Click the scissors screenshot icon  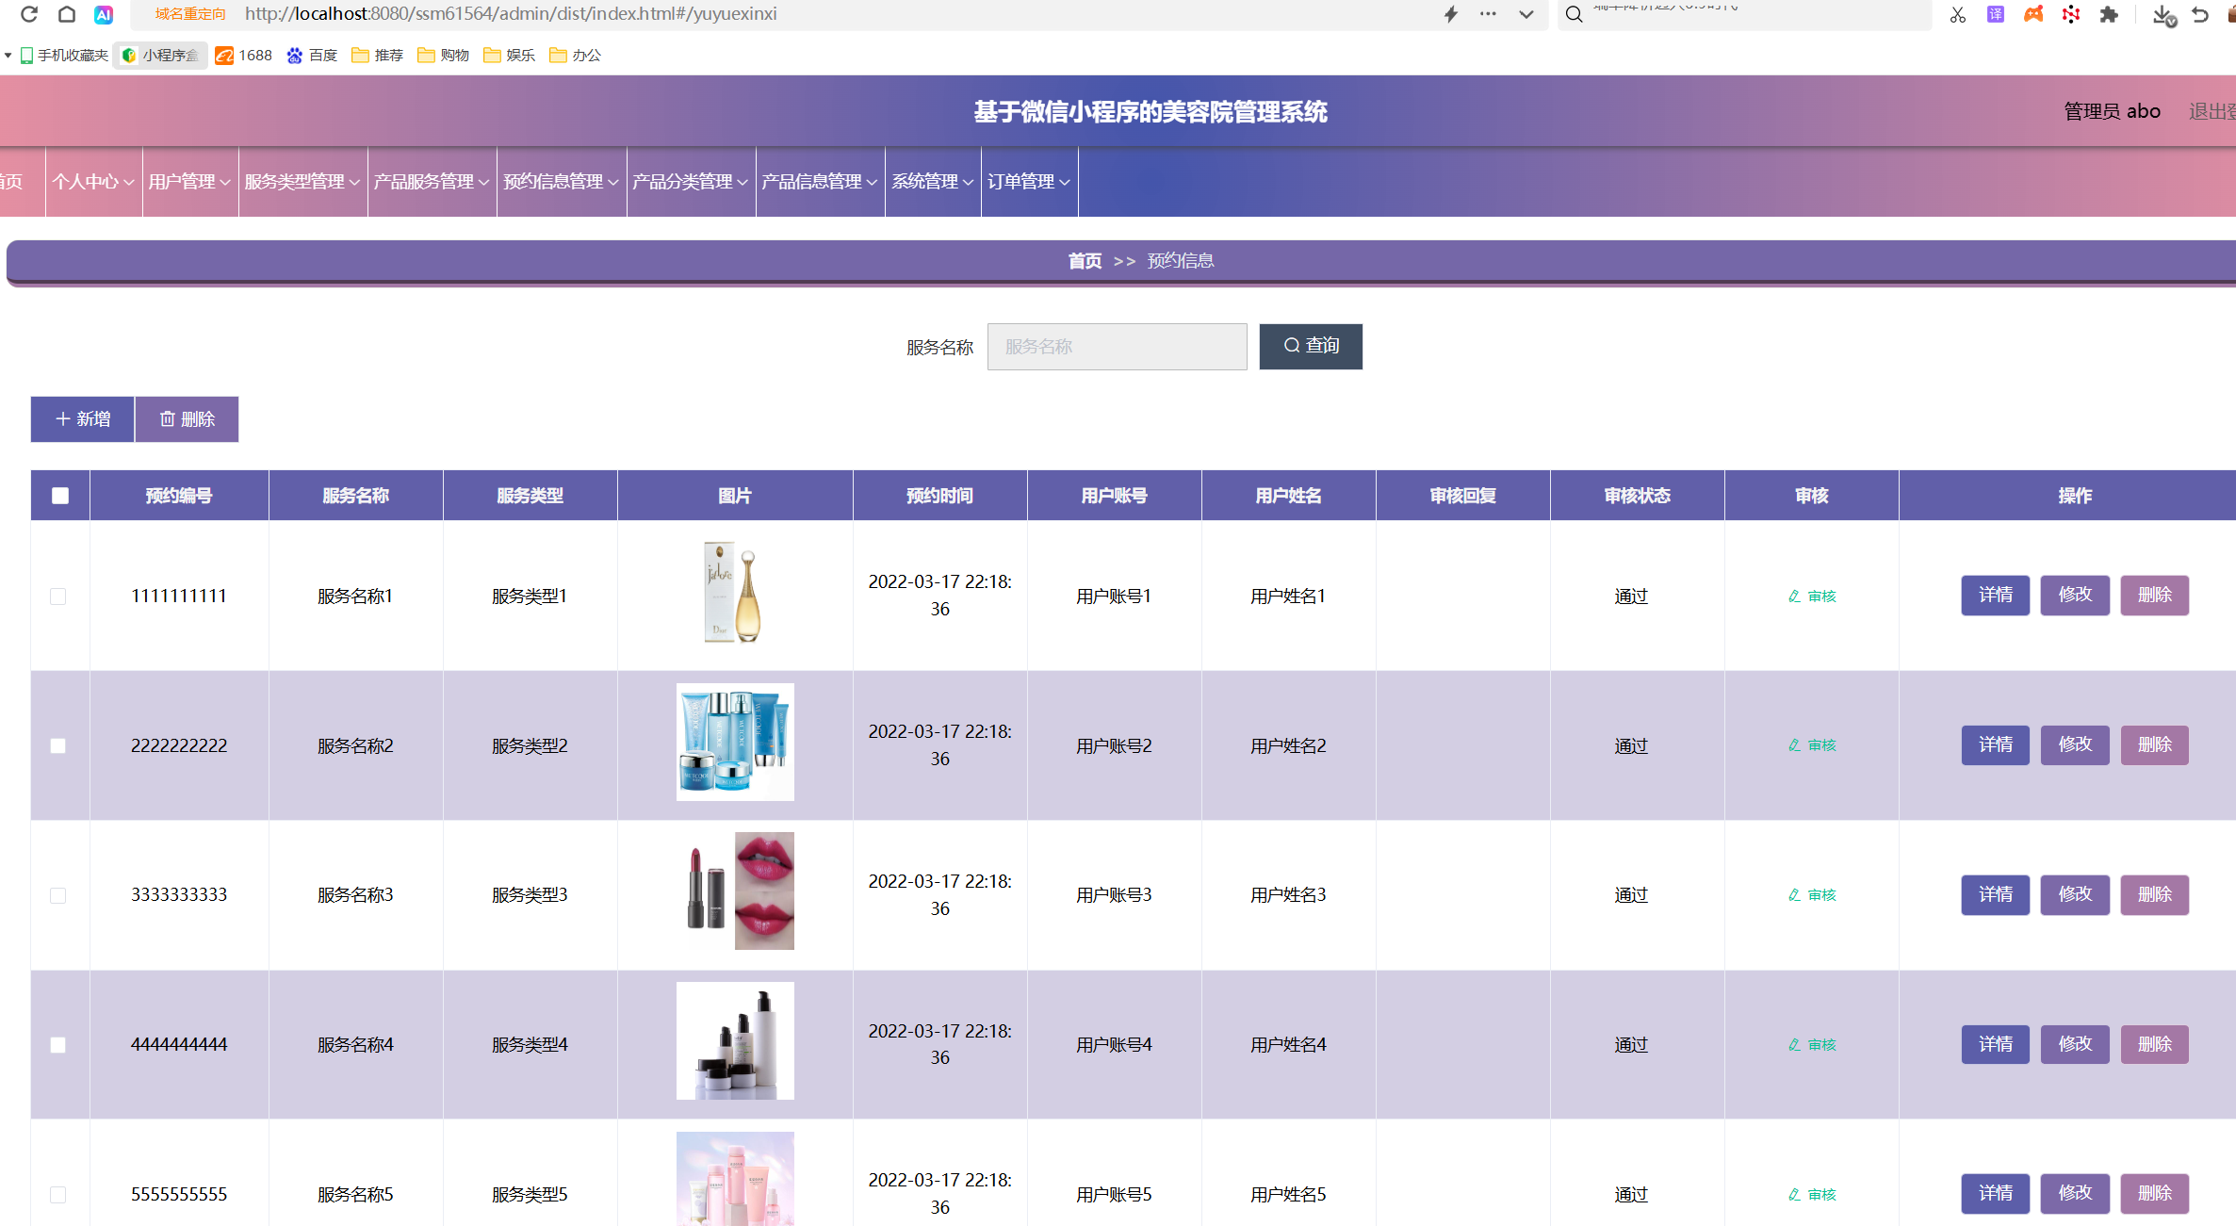click(1958, 14)
